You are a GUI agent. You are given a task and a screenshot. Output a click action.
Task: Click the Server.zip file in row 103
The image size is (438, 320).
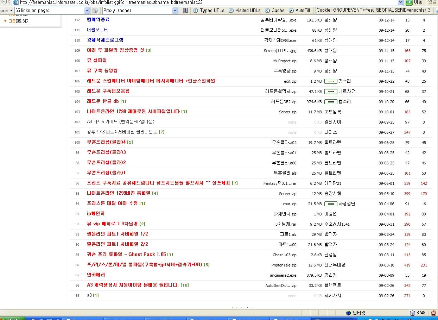[287, 112]
